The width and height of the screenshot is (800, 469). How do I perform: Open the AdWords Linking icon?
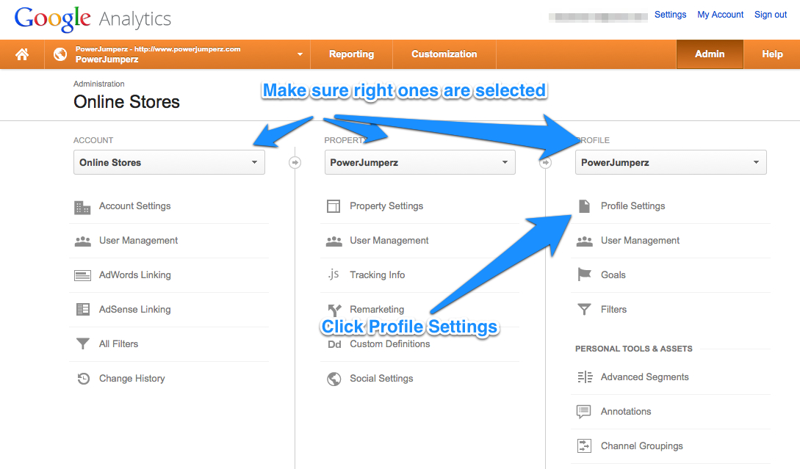pyautogui.click(x=83, y=276)
